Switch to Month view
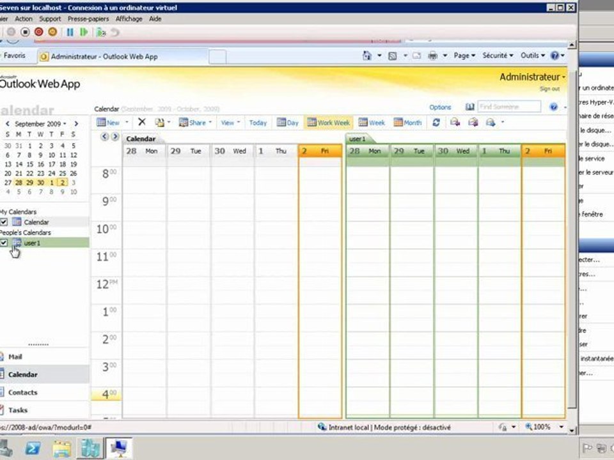 (x=407, y=123)
